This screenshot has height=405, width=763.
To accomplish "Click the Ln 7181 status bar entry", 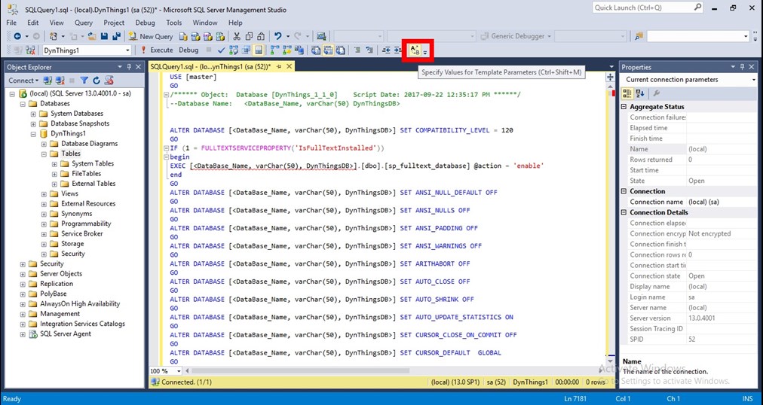I will (x=575, y=399).
